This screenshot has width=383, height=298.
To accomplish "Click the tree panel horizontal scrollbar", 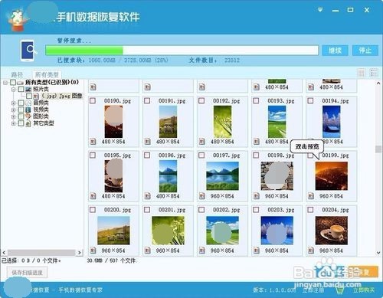I will pyautogui.click(x=41, y=253).
